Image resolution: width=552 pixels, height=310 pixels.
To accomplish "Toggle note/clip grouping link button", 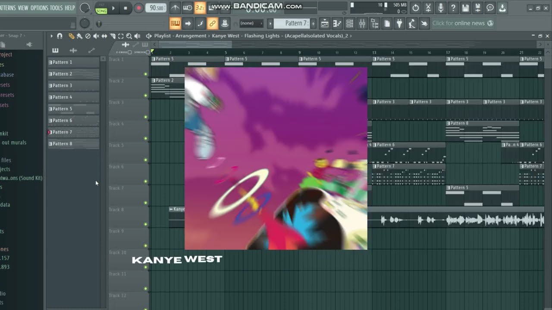I will [212, 23].
